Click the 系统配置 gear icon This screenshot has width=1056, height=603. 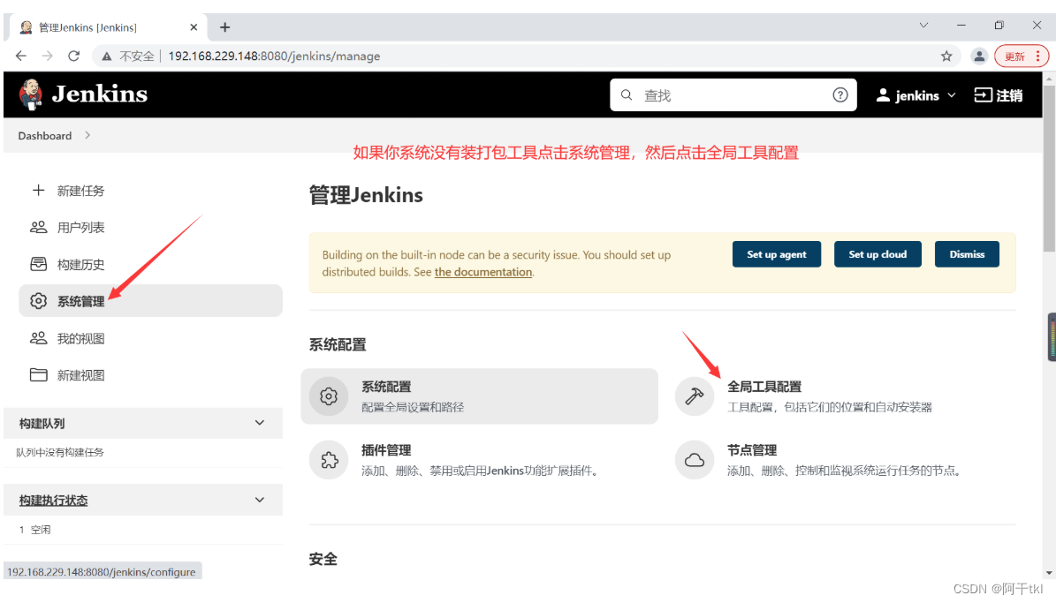(x=329, y=396)
